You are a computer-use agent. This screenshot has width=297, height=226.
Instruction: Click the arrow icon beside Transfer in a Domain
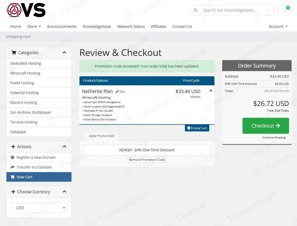(13, 167)
